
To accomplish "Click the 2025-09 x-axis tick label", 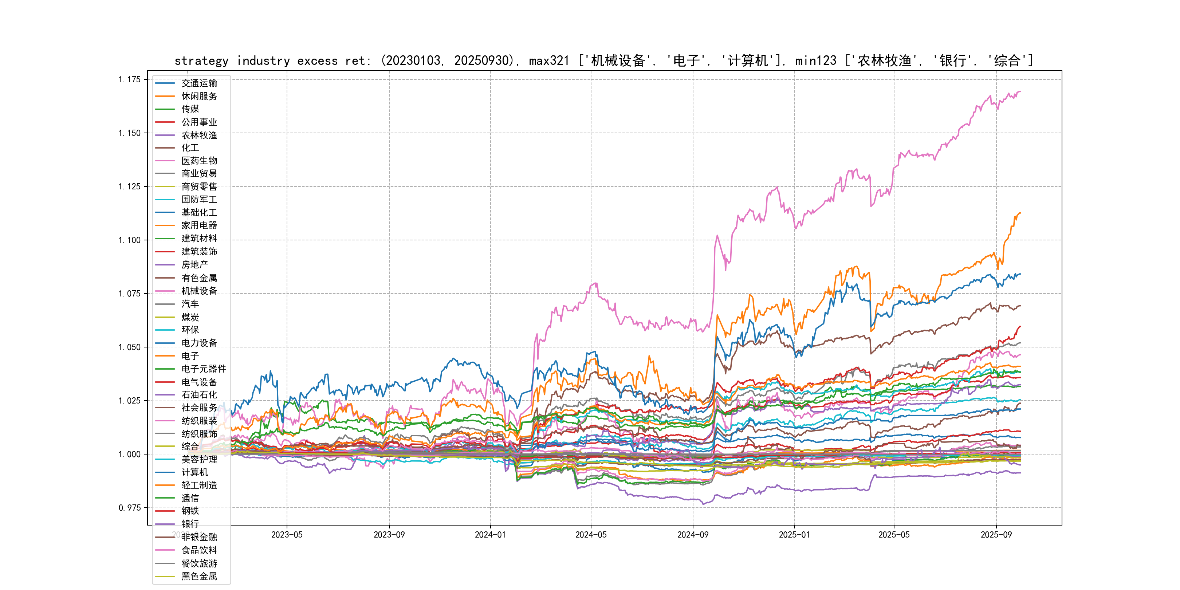I will (x=996, y=535).
